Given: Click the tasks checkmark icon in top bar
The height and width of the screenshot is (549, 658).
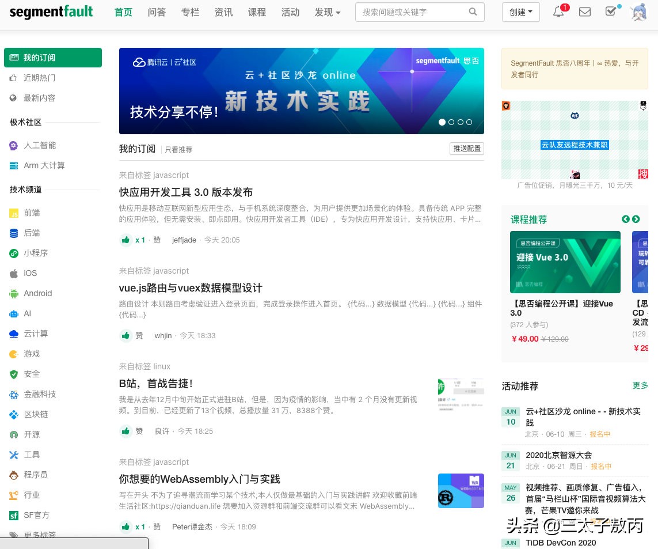Looking at the screenshot, I should tap(611, 12).
